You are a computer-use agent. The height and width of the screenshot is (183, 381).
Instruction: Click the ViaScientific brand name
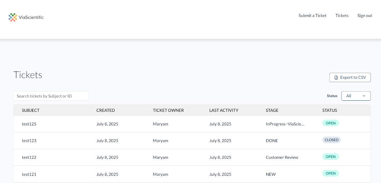click(x=31, y=17)
